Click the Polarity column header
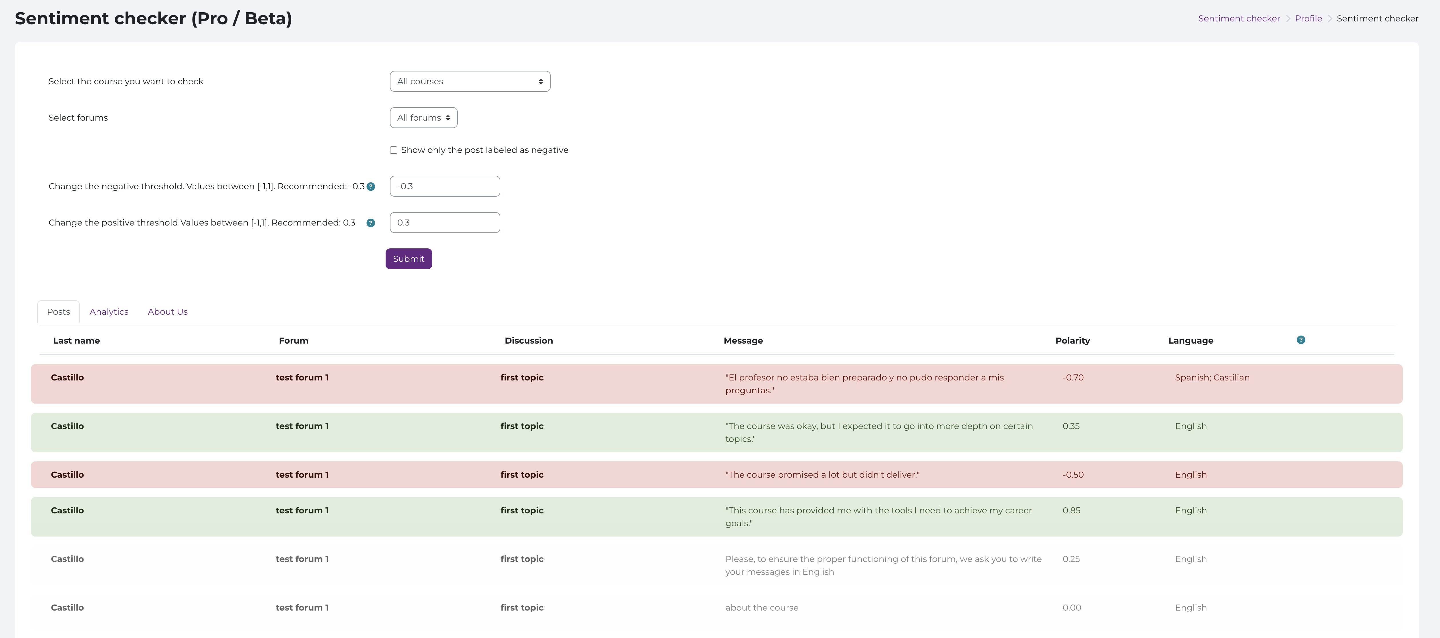1440x638 pixels. click(x=1072, y=341)
